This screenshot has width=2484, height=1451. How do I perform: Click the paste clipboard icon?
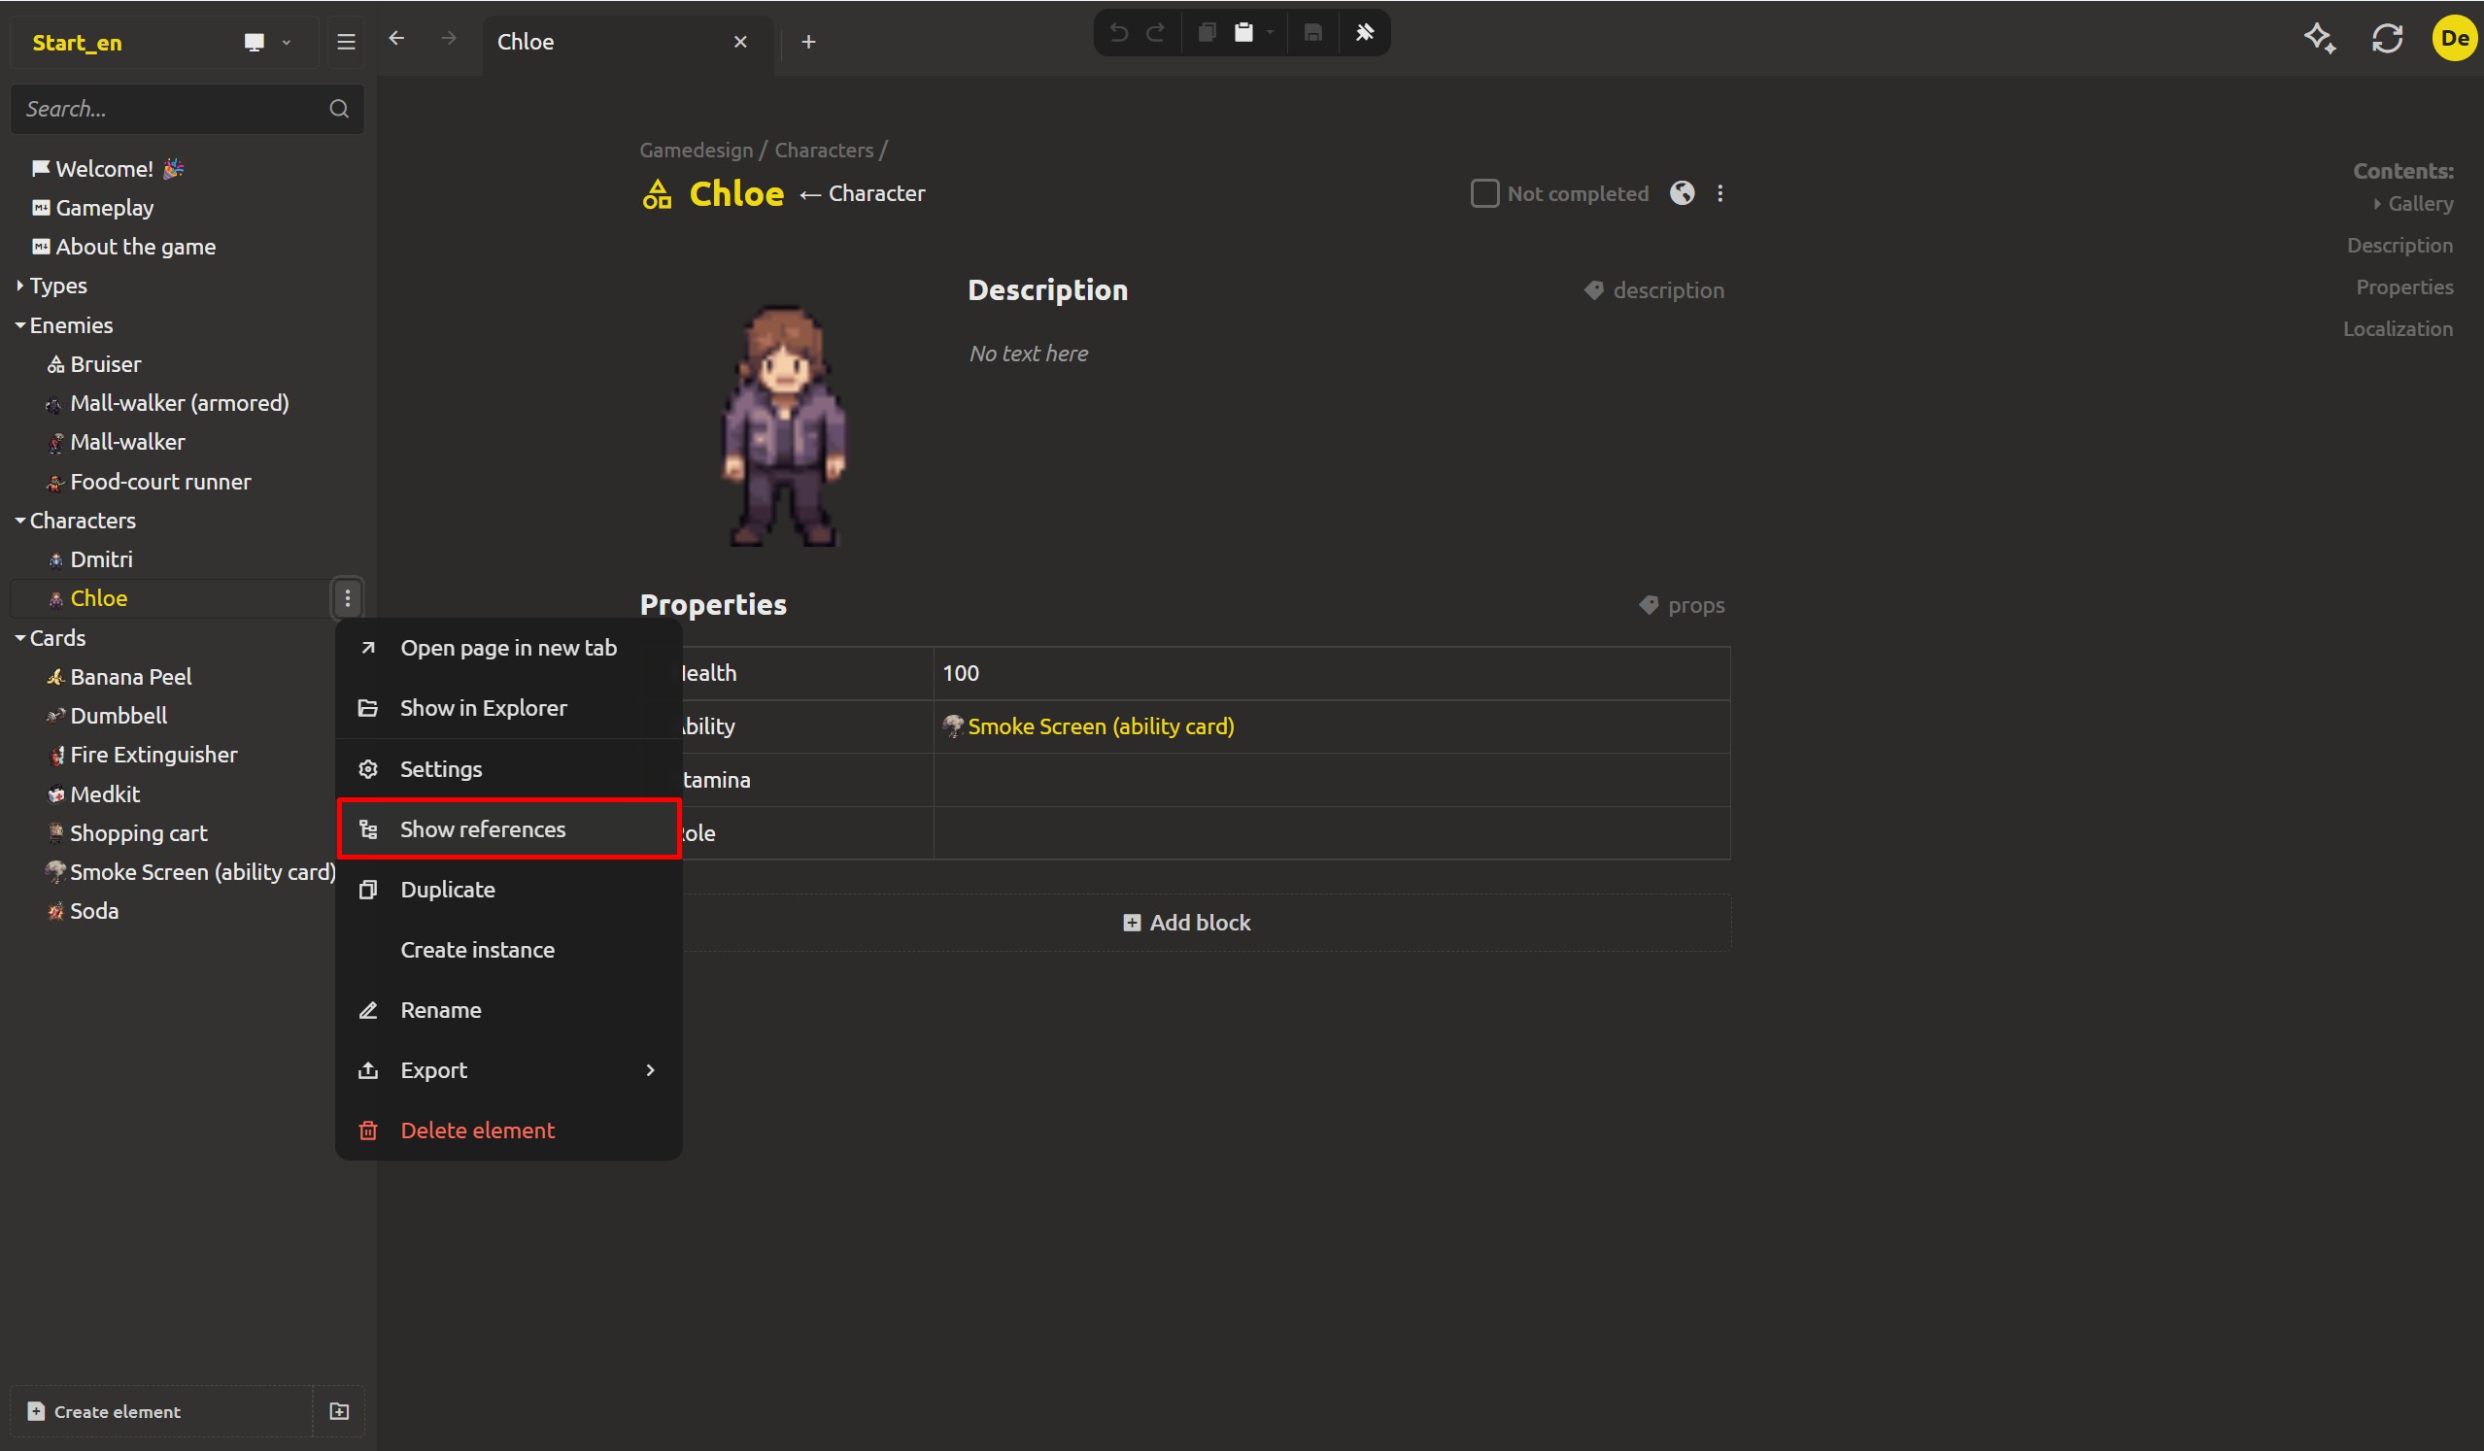pos(1244,32)
